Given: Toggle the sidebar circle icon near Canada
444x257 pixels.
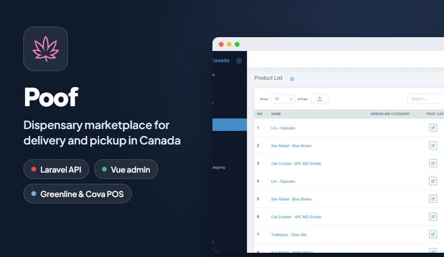Looking at the screenshot, I should pos(239,61).
